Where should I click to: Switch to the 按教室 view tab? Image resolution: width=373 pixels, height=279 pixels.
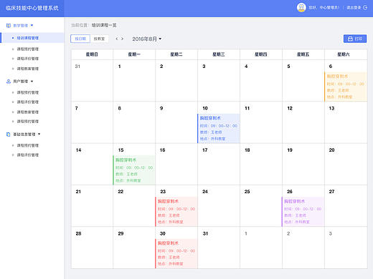99,39
